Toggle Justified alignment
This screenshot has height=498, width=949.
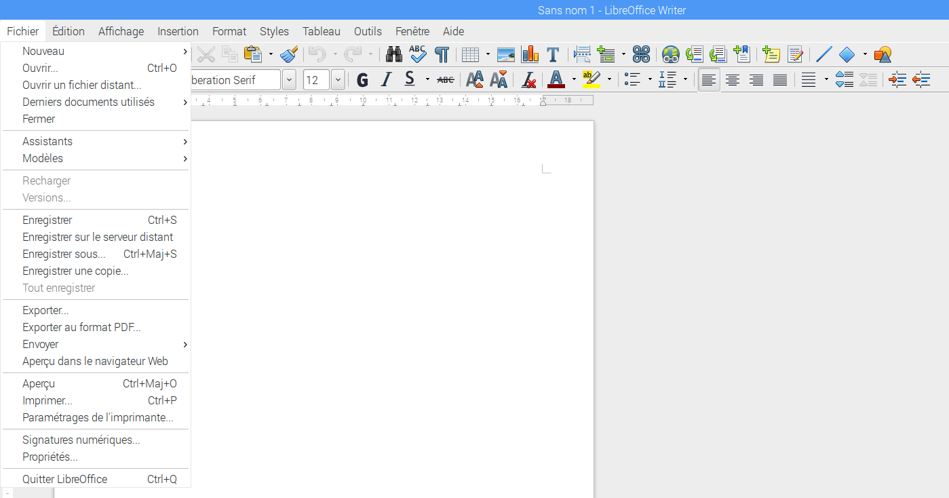pos(780,80)
